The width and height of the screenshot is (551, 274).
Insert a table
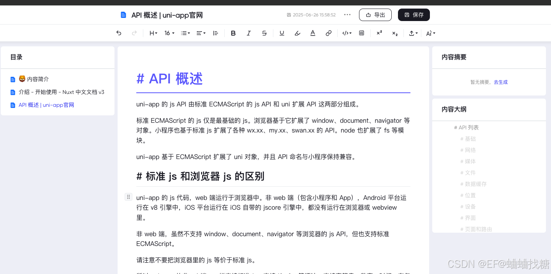362,33
